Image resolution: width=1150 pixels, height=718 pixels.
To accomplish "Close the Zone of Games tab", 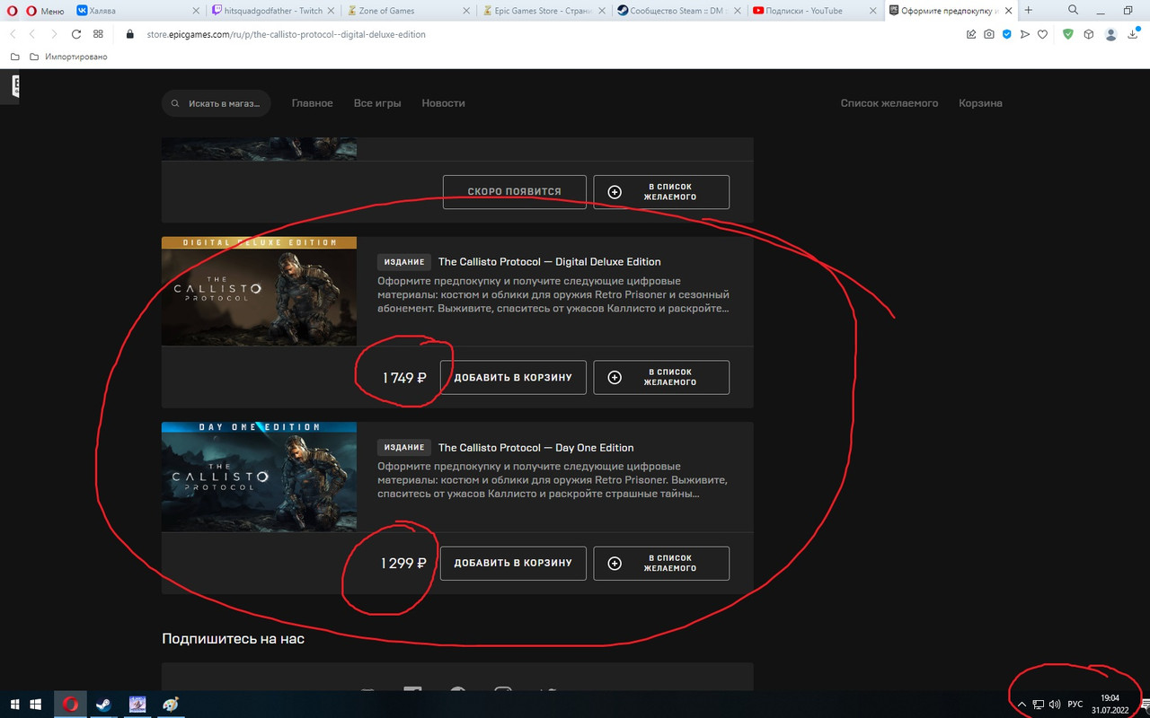I will [x=466, y=11].
